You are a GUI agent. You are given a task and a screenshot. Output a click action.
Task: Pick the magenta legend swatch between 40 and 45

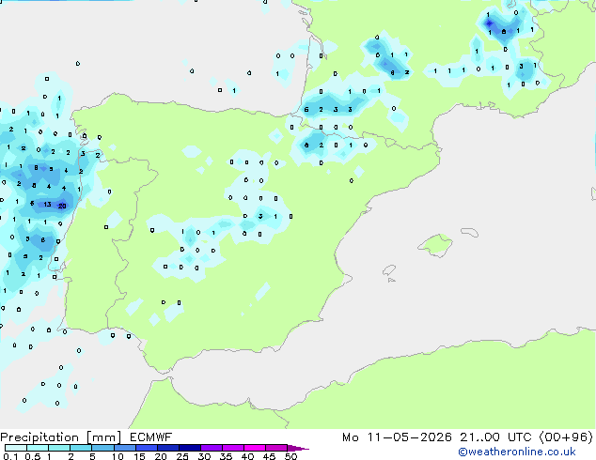click(255, 448)
